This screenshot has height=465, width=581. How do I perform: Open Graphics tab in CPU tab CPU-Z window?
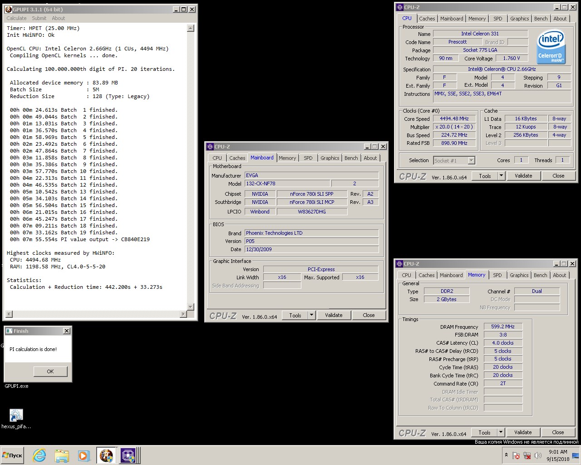[x=520, y=19]
